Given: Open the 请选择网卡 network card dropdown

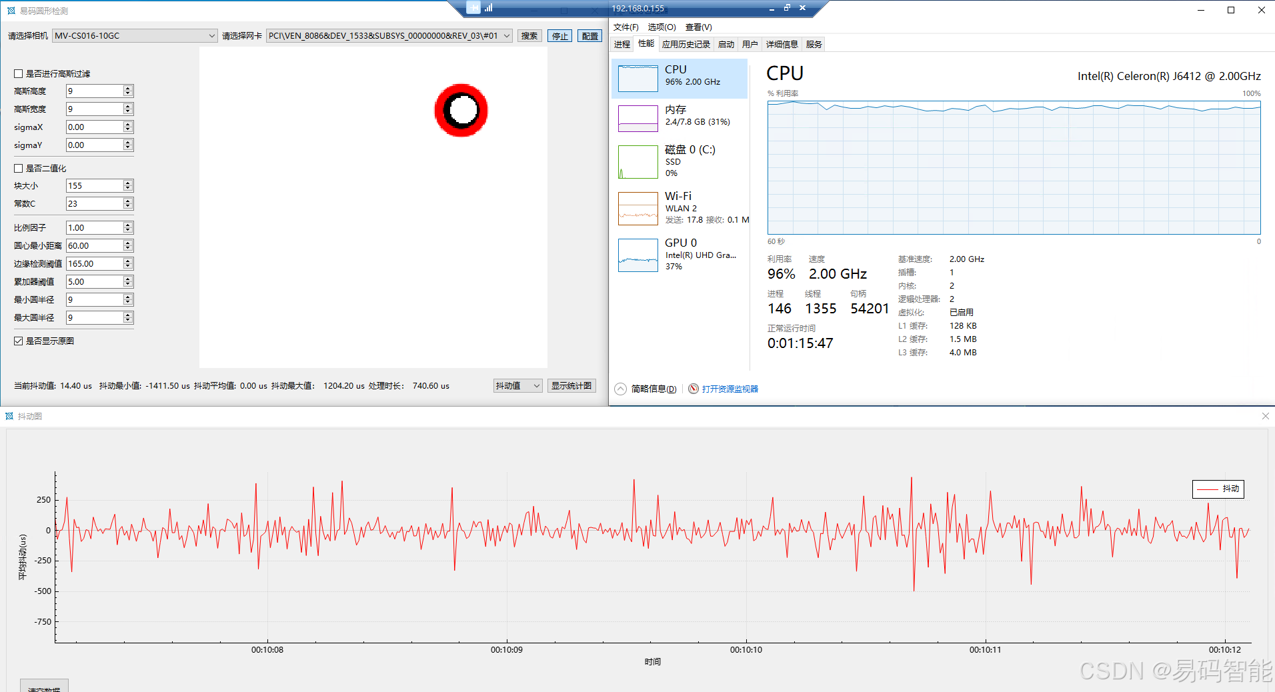Looking at the screenshot, I should [389, 35].
